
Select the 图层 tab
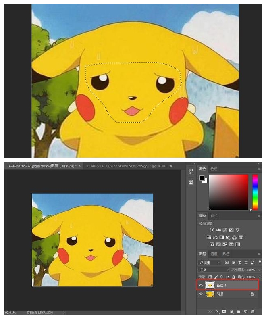(x=203, y=254)
